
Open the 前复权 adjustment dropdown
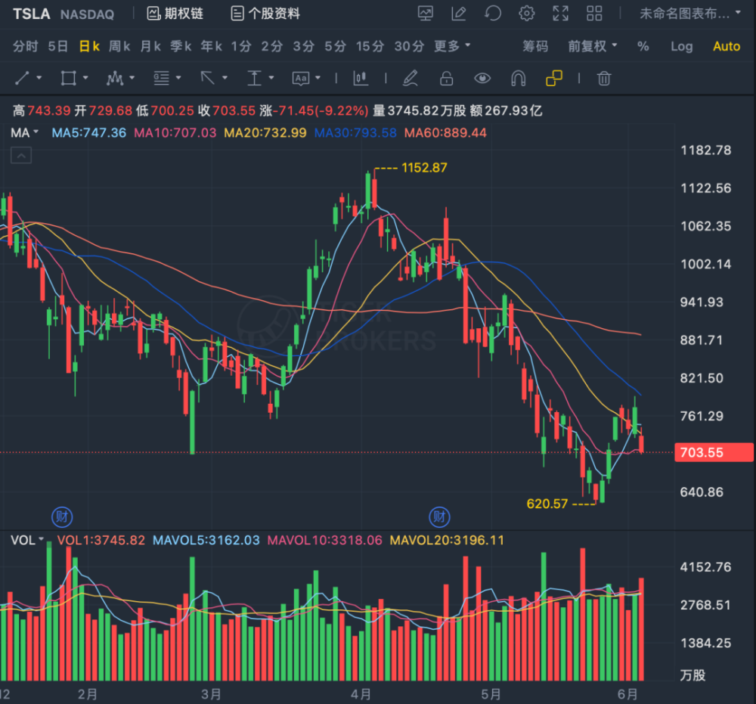[x=593, y=46]
